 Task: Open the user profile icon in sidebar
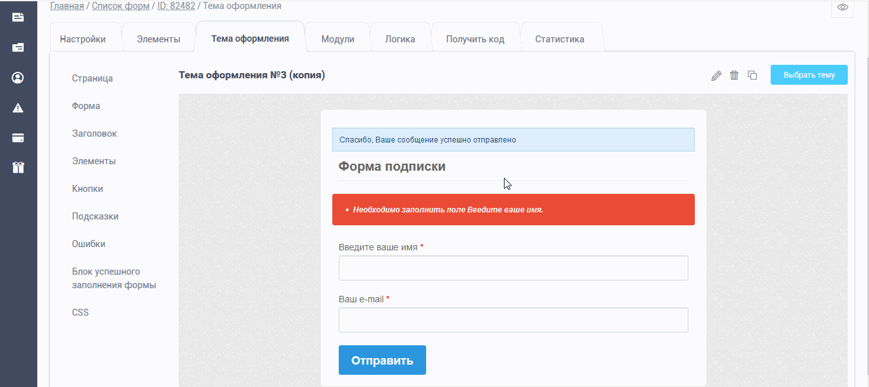pos(17,77)
